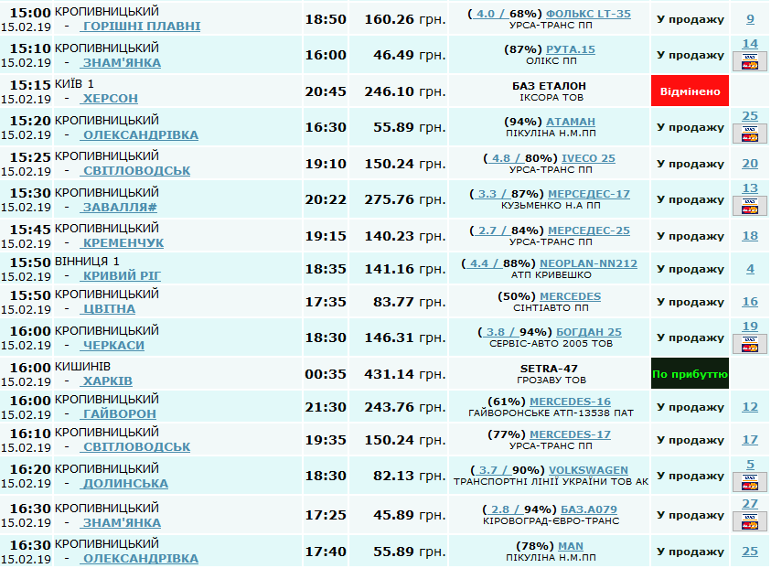Click the payment card icon for 15:10 Знам'янка trip
The height and width of the screenshot is (568, 771).
click(x=750, y=62)
